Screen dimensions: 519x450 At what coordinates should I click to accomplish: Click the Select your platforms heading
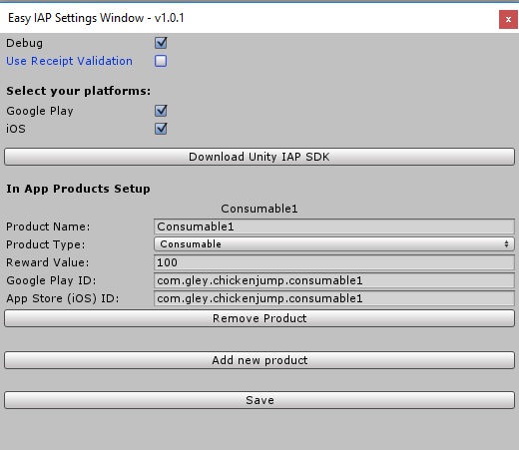pyautogui.click(x=79, y=91)
